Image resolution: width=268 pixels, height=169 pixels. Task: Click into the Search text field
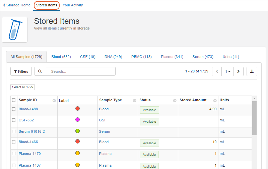pos(80,71)
